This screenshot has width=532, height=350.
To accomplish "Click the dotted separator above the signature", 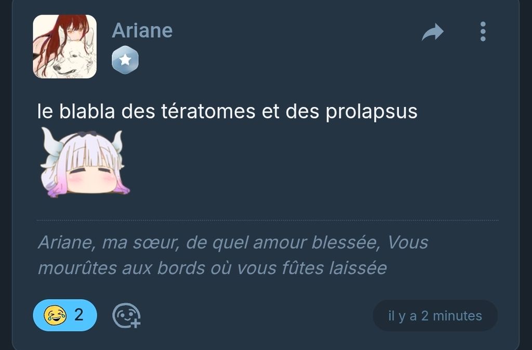I will tap(268, 221).
